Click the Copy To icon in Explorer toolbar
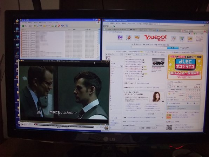Image resolution: width=209 pixels, height=157 pixels. pyautogui.click(x=56, y=26)
